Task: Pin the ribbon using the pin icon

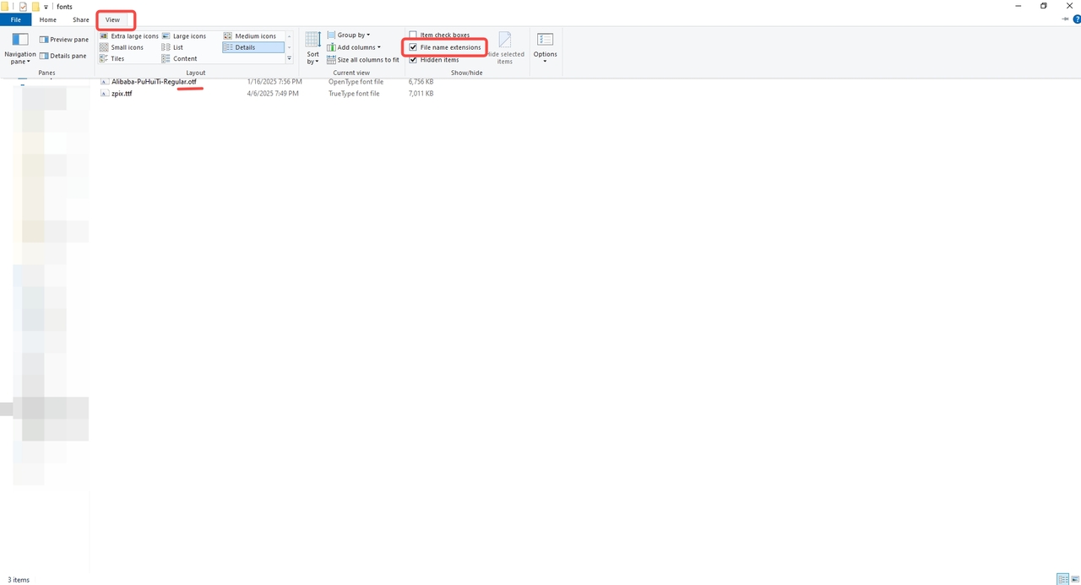Action: 1064,19
